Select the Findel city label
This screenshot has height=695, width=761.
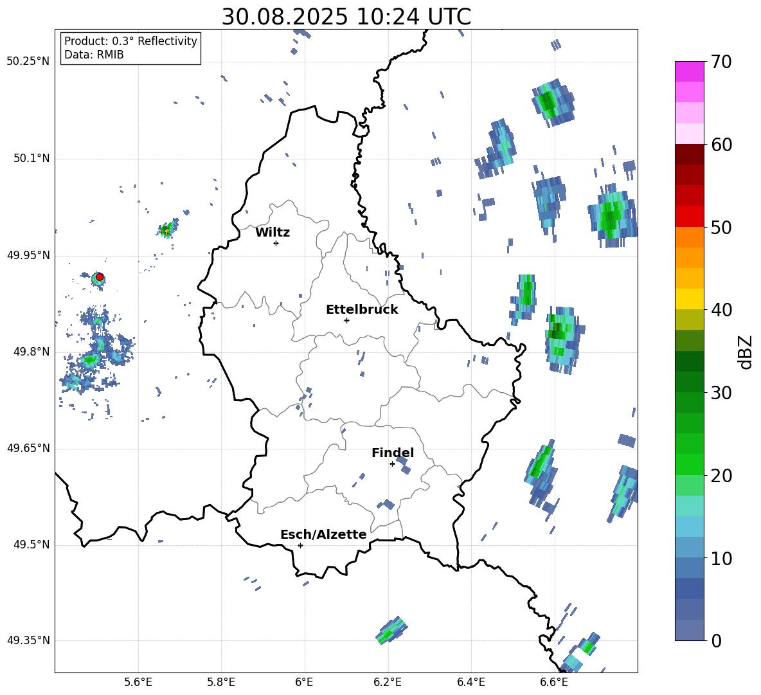click(x=393, y=453)
